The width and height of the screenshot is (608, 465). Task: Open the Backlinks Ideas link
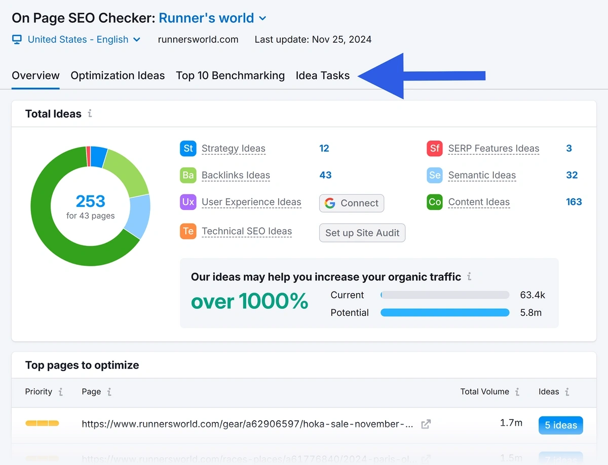(236, 175)
